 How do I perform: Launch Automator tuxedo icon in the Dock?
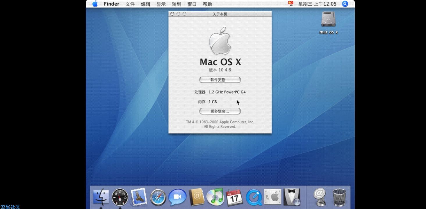292,197
